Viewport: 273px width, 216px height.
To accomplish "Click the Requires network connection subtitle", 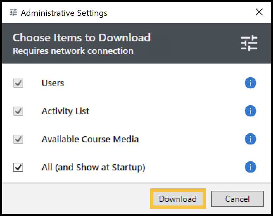I will 73,51.
